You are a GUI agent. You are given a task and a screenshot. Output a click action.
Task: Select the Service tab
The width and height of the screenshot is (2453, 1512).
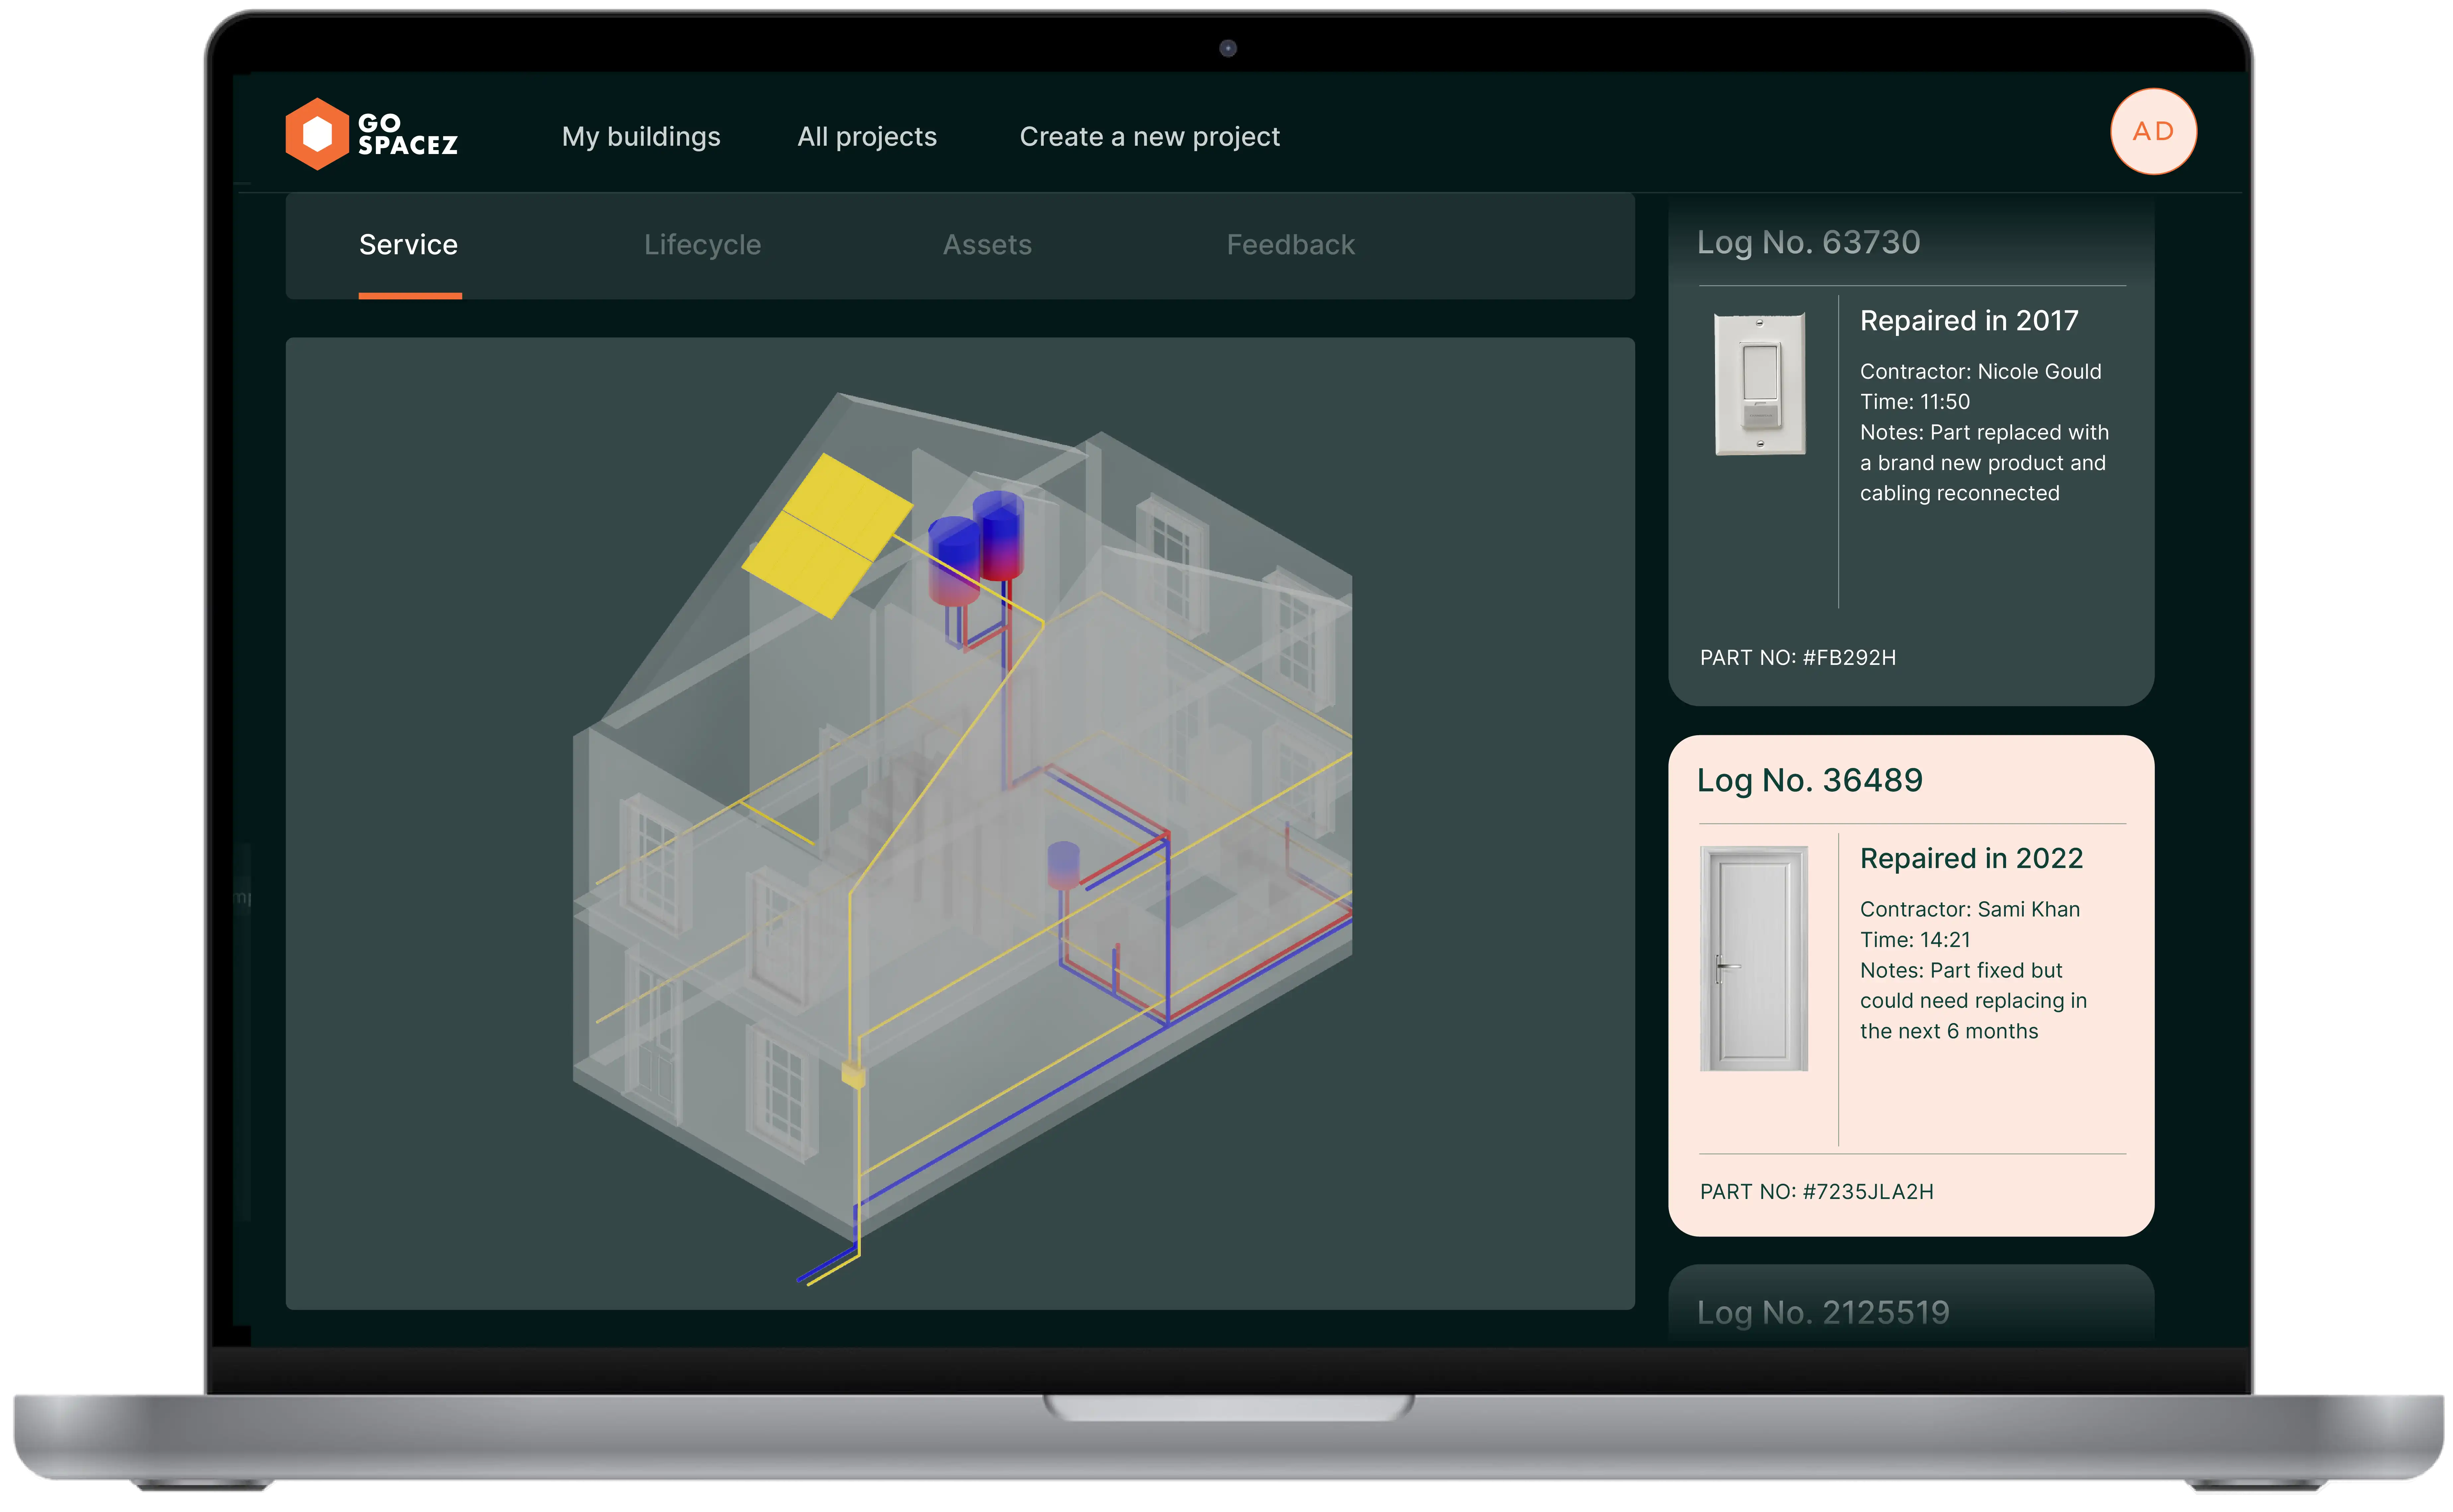coord(408,245)
